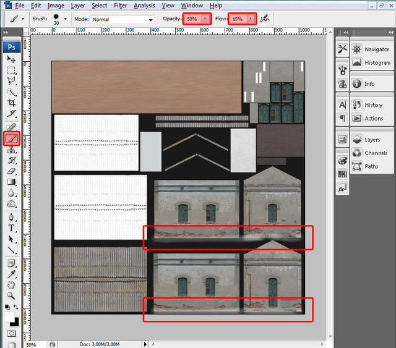
Task: Open the Swatches grid panel icon
Action: [342, 174]
